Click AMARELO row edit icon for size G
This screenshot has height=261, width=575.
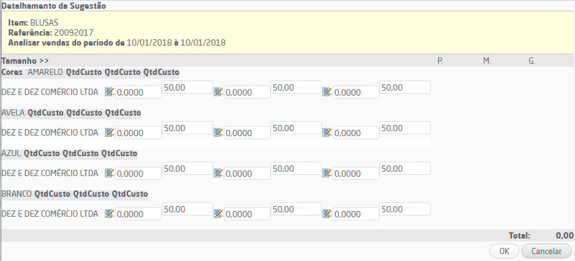[x=327, y=92]
